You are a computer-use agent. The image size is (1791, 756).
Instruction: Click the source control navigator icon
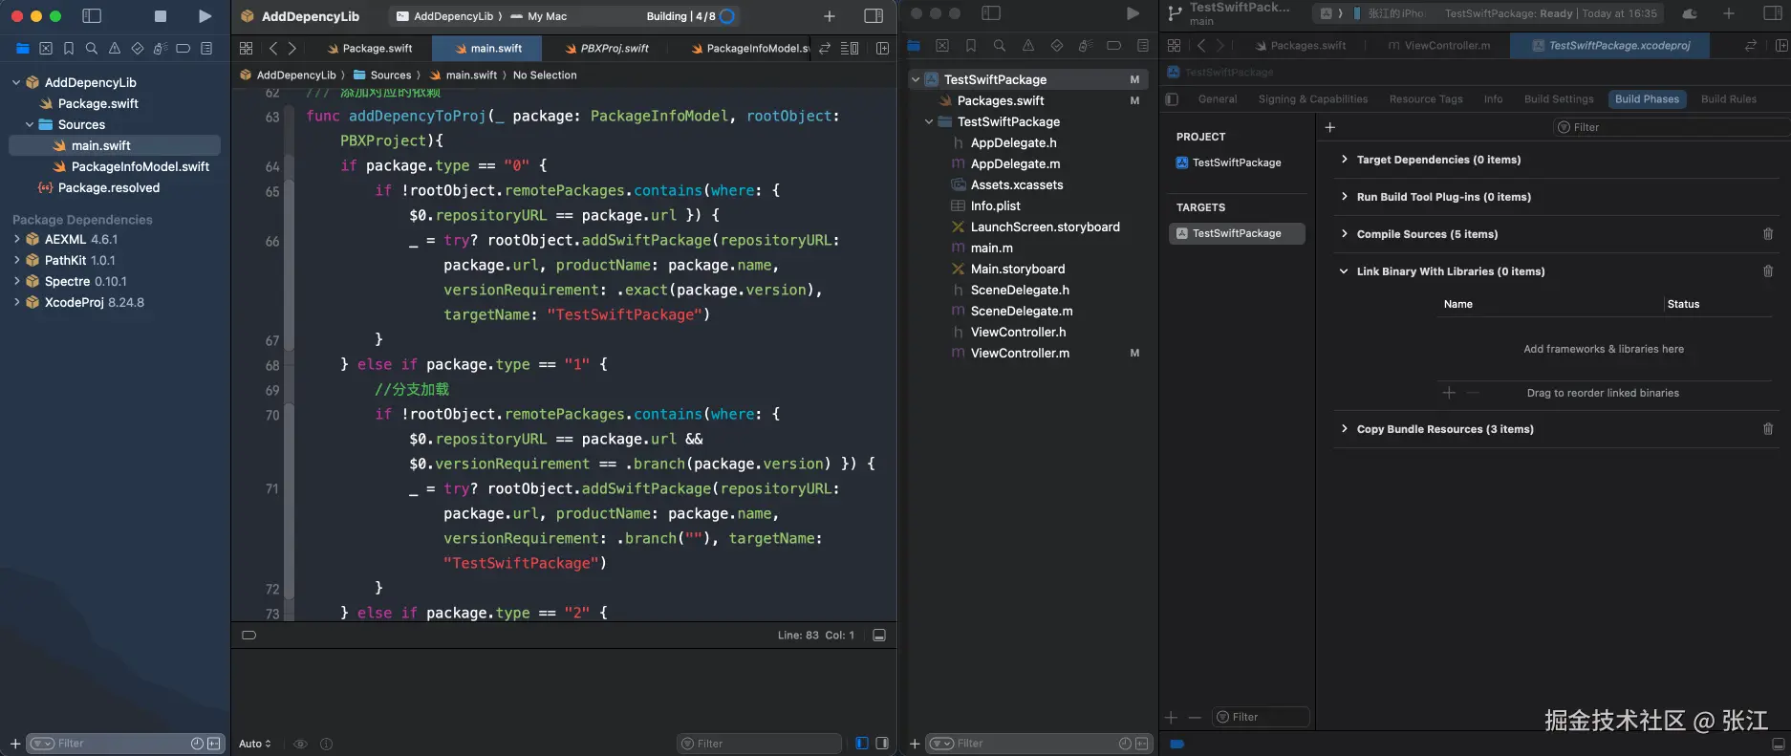click(46, 48)
